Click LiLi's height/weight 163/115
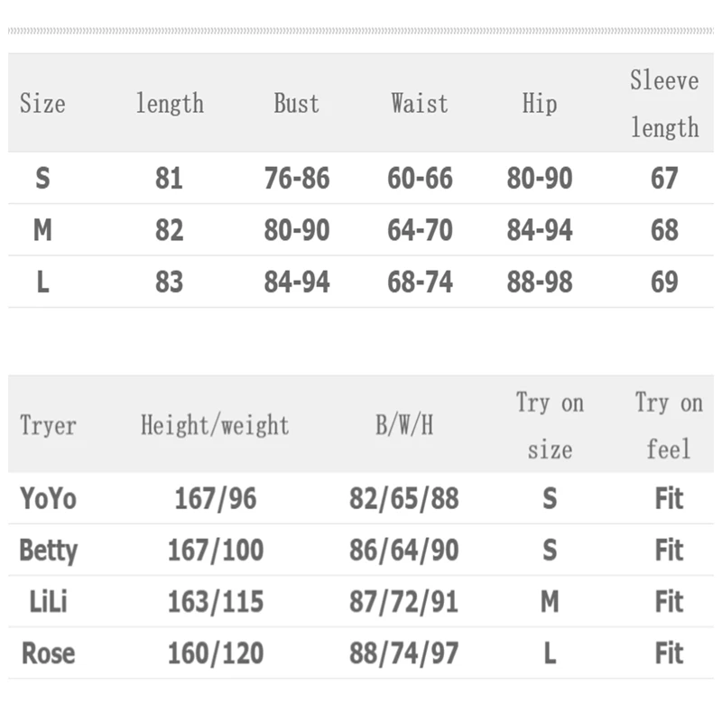 pos(215,601)
